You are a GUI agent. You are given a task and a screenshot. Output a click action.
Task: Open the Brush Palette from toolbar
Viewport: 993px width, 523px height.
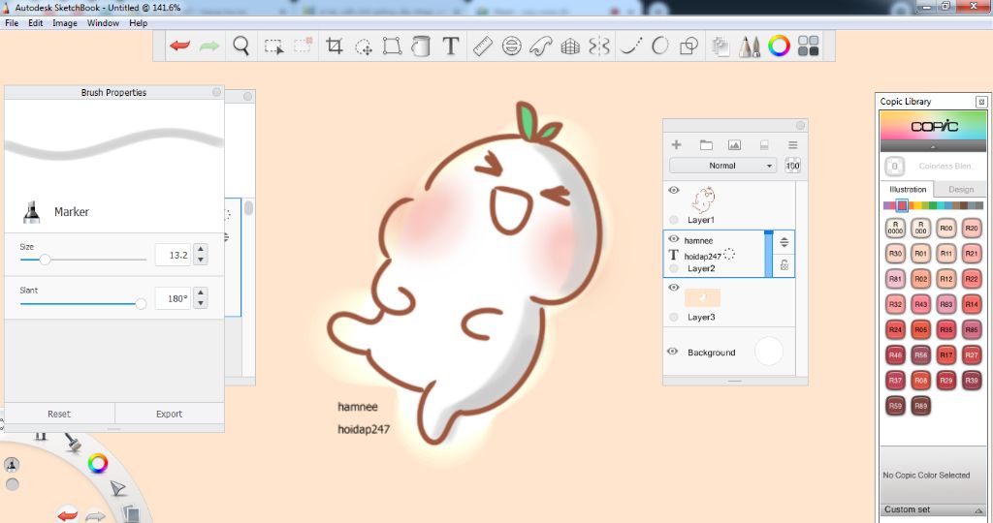[750, 46]
